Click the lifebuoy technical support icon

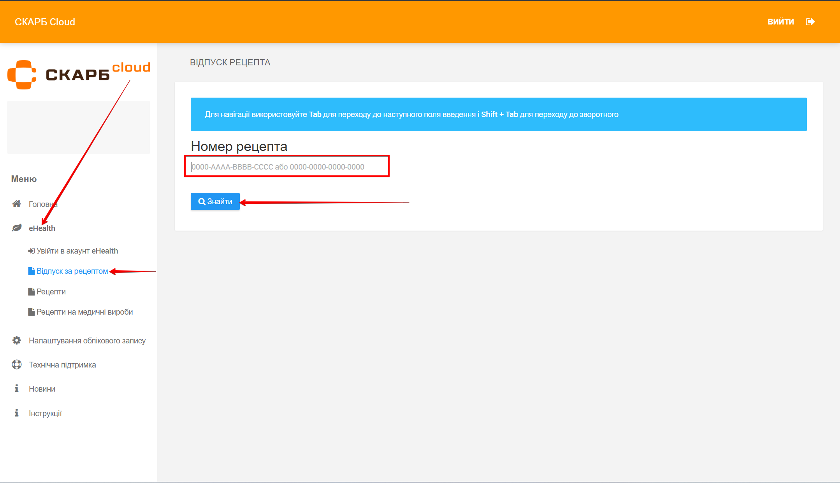click(x=16, y=364)
